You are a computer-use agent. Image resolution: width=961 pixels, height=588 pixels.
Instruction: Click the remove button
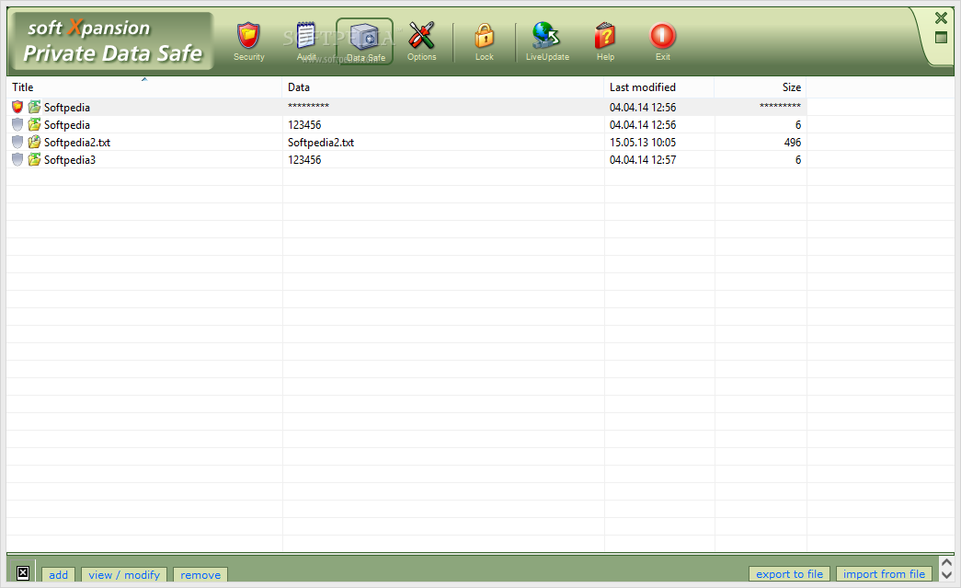coord(200,574)
